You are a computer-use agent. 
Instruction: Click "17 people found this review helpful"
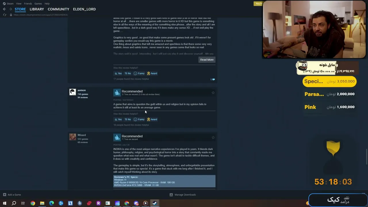tap(131, 79)
